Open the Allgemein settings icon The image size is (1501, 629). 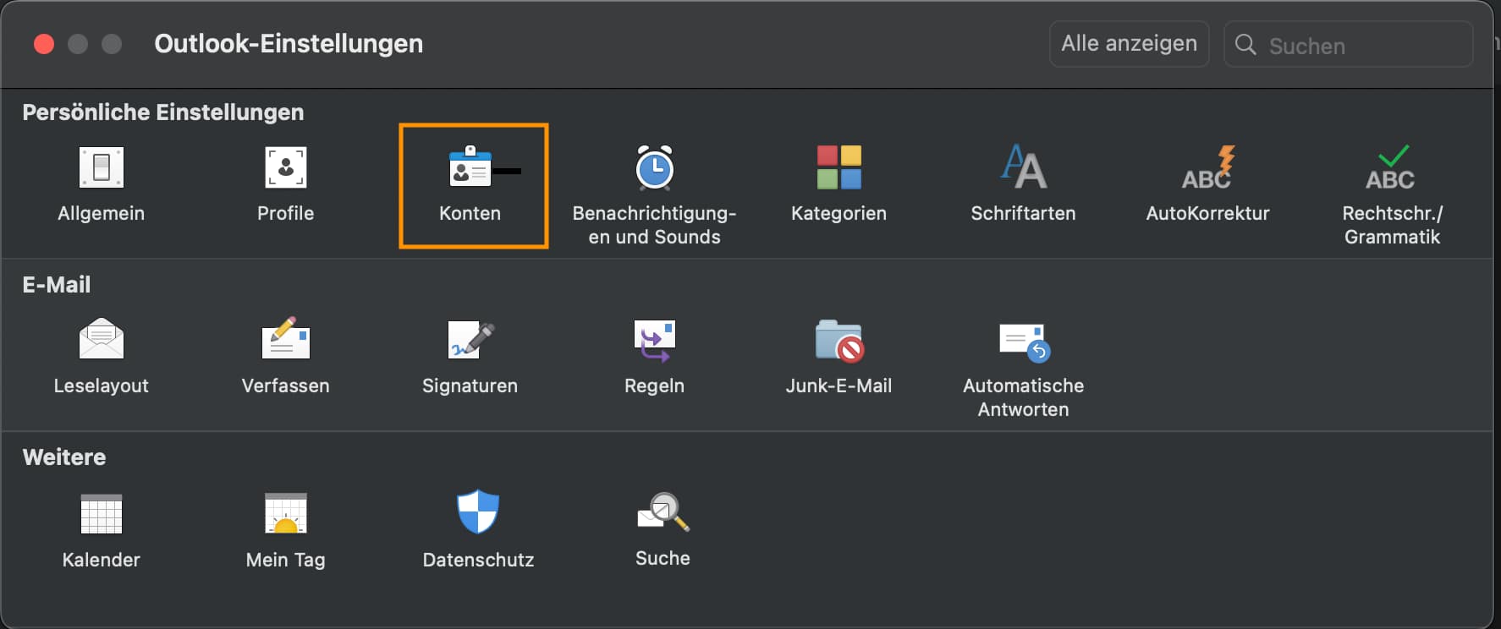pos(102,168)
